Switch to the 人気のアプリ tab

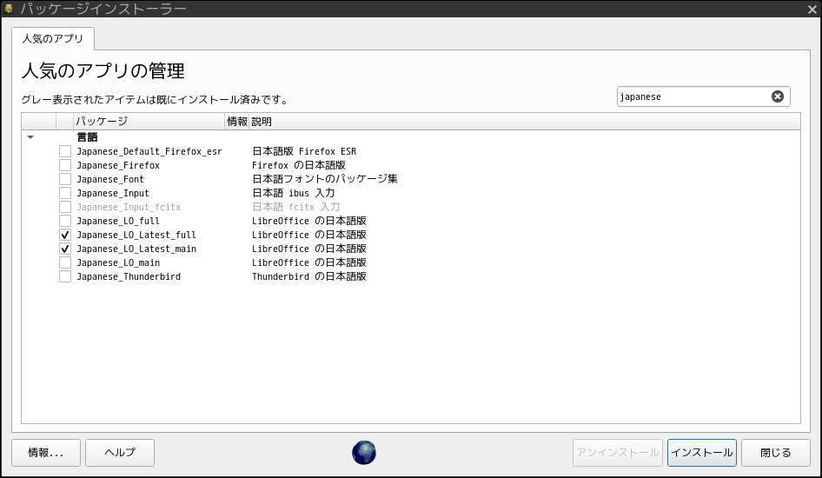pos(53,39)
